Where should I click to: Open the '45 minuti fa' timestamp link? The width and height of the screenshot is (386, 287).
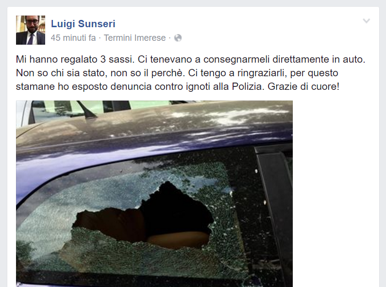pyautogui.click(x=73, y=38)
